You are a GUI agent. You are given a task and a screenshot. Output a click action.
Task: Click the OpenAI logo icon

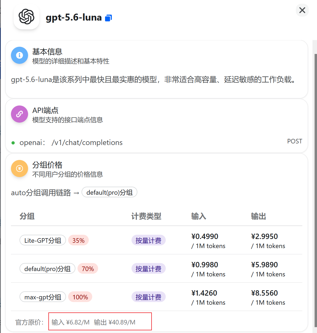26,17
